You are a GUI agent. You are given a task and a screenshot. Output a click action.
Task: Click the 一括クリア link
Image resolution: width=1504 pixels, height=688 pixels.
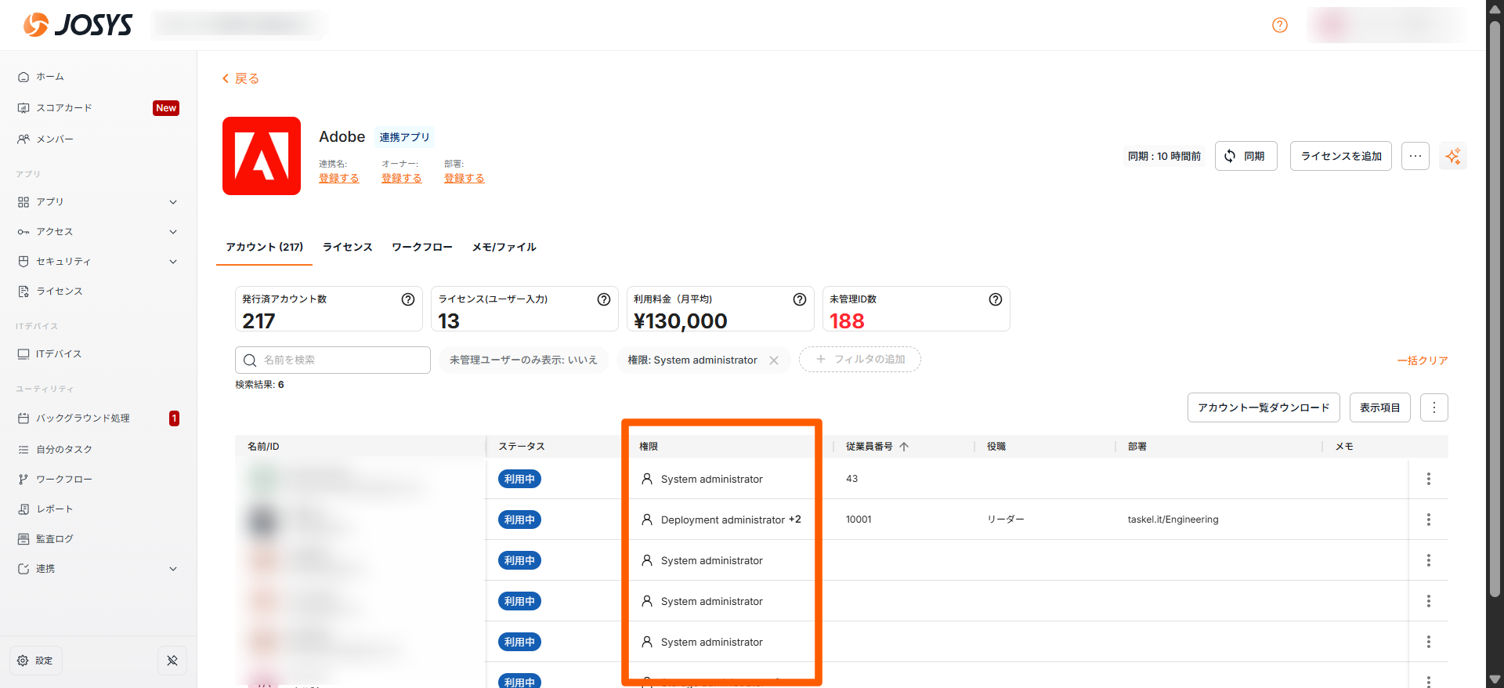click(1422, 360)
